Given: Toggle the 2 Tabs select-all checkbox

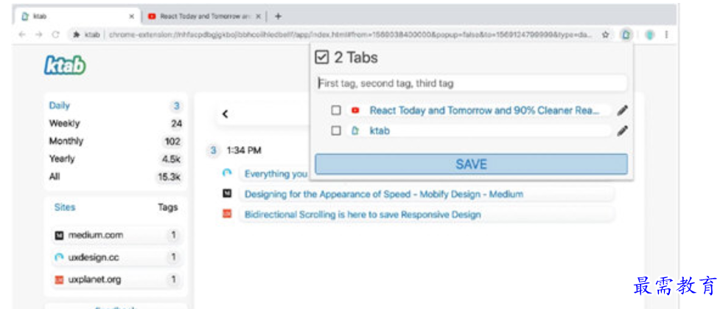Looking at the screenshot, I should (321, 58).
